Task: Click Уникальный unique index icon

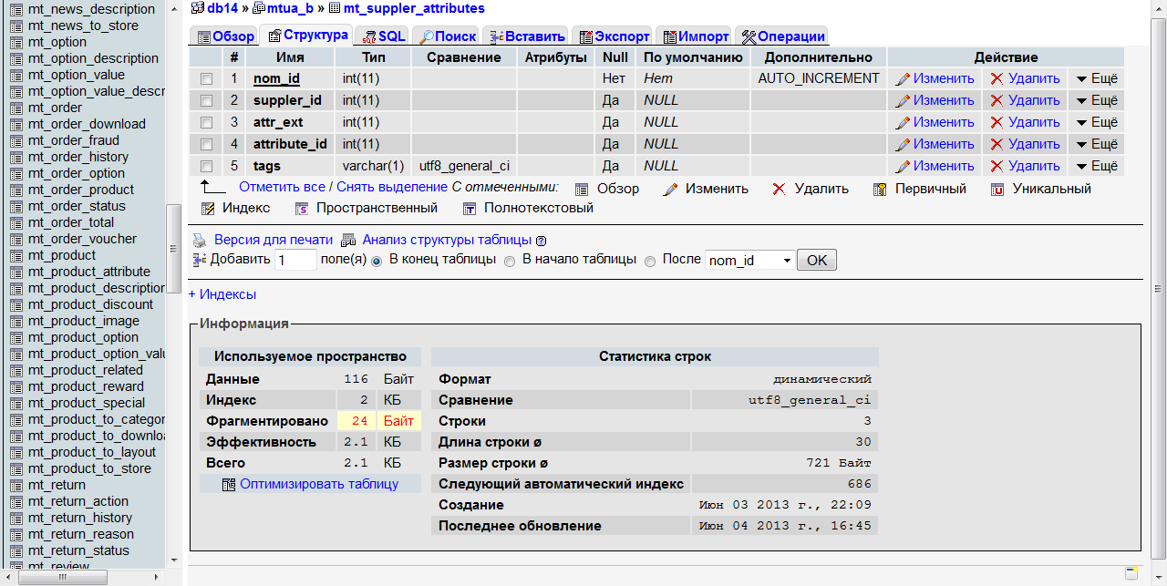Action: pyautogui.click(x=997, y=190)
